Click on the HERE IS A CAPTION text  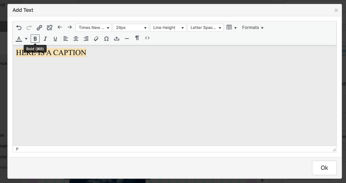tap(51, 53)
